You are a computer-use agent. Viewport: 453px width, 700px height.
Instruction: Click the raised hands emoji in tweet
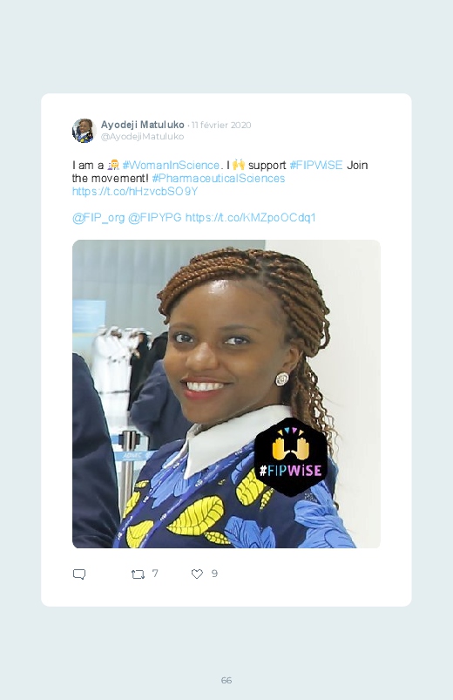point(239,165)
